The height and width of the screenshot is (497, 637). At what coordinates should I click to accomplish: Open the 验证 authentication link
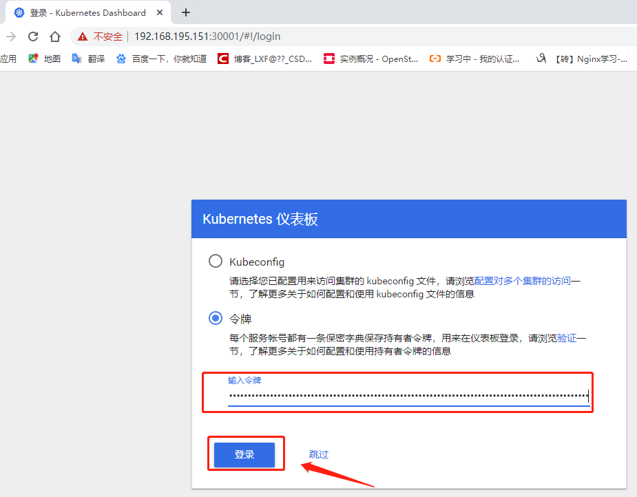tap(567, 338)
